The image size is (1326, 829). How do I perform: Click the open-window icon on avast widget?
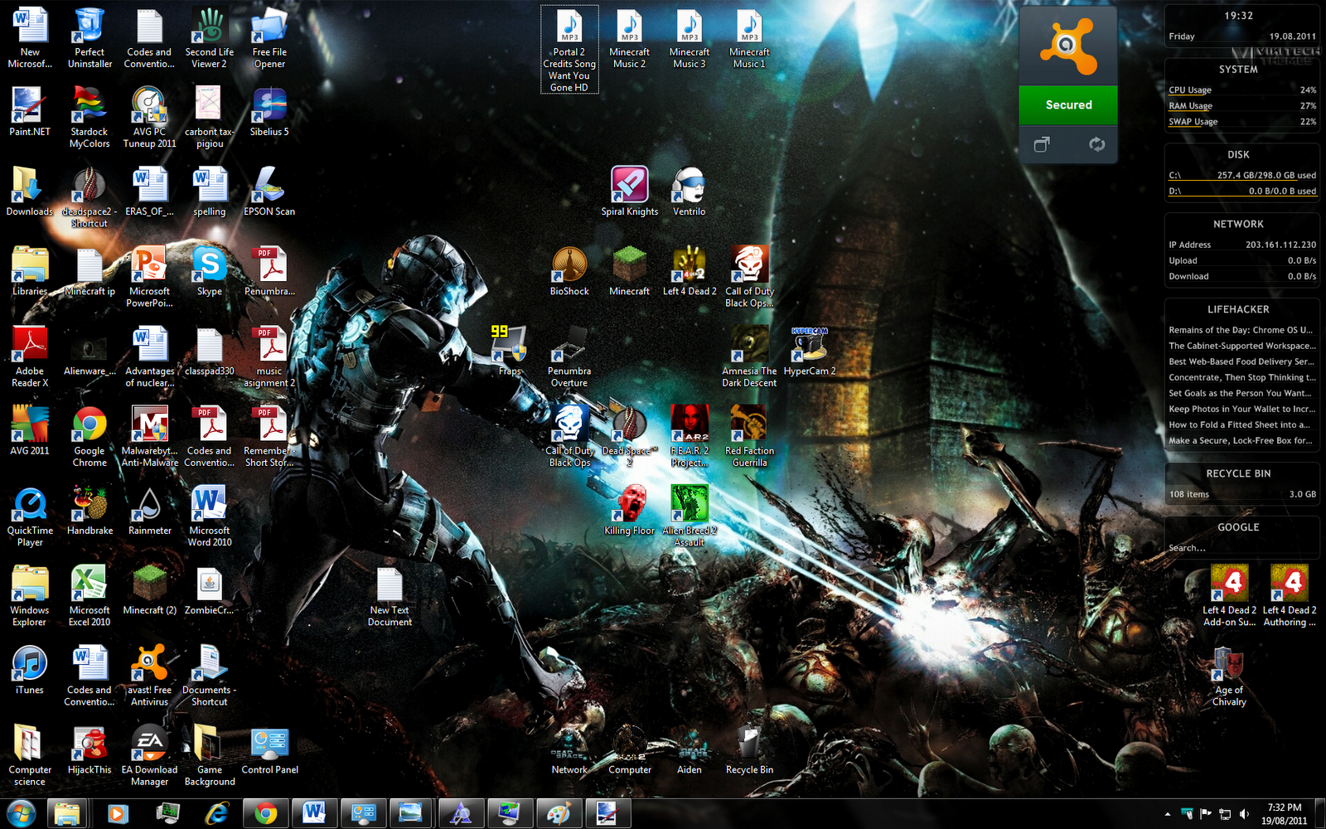pyautogui.click(x=1042, y=144)
